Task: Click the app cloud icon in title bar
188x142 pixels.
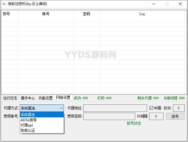Action: point(4,4)
